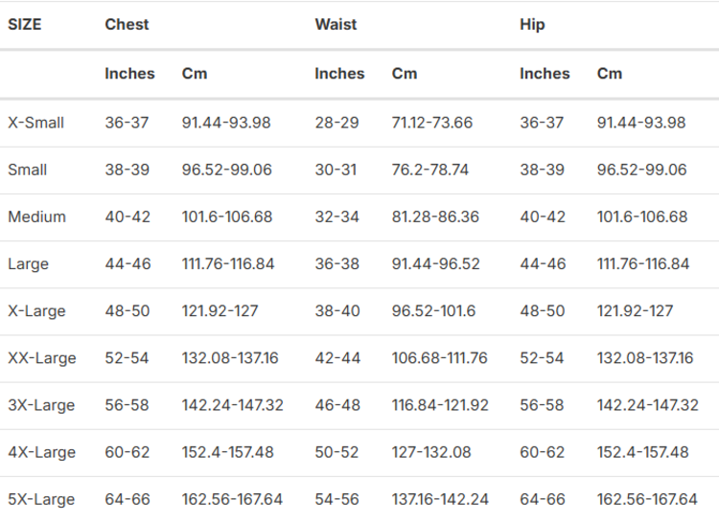Select the X-Large size row label
Screen dimensions: 719x523
[36, 310]
